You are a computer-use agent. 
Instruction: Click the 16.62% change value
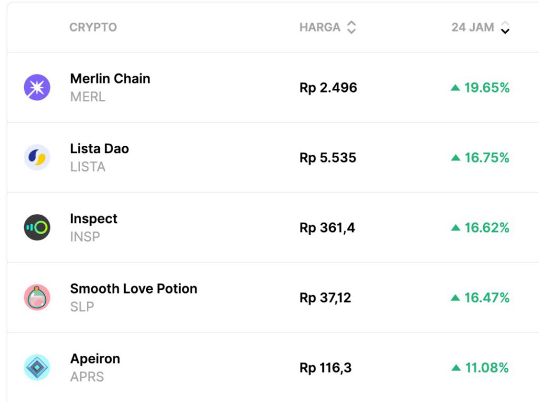point(487,228)
